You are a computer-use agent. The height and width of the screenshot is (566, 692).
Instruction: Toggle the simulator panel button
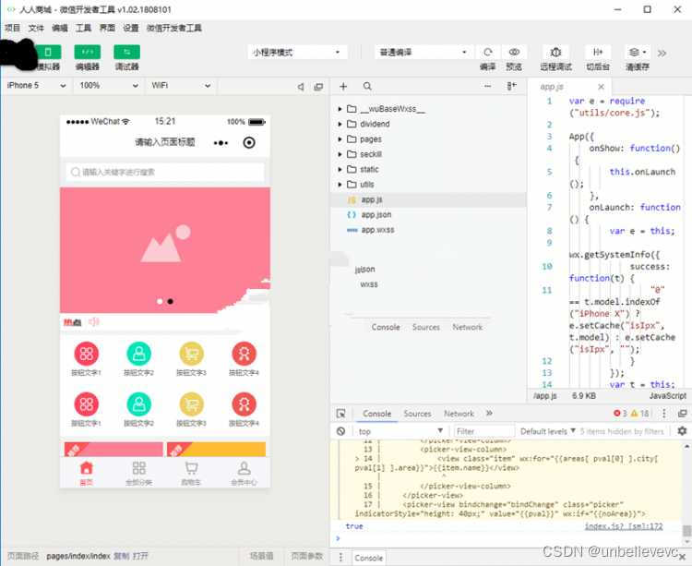(48, 52)
